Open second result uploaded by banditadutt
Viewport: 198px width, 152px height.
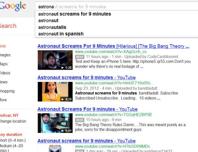[87, 78]
